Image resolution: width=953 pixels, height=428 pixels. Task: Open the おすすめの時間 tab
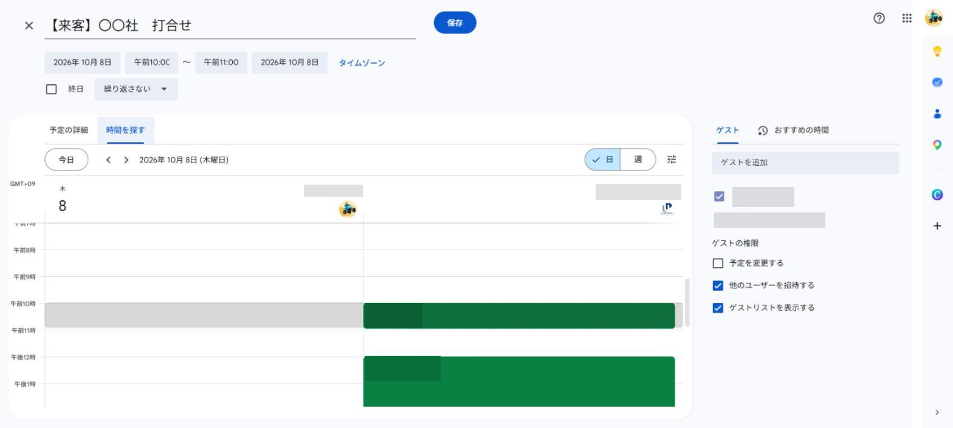793,131
